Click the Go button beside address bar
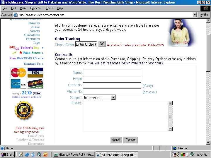 [204, 15]
